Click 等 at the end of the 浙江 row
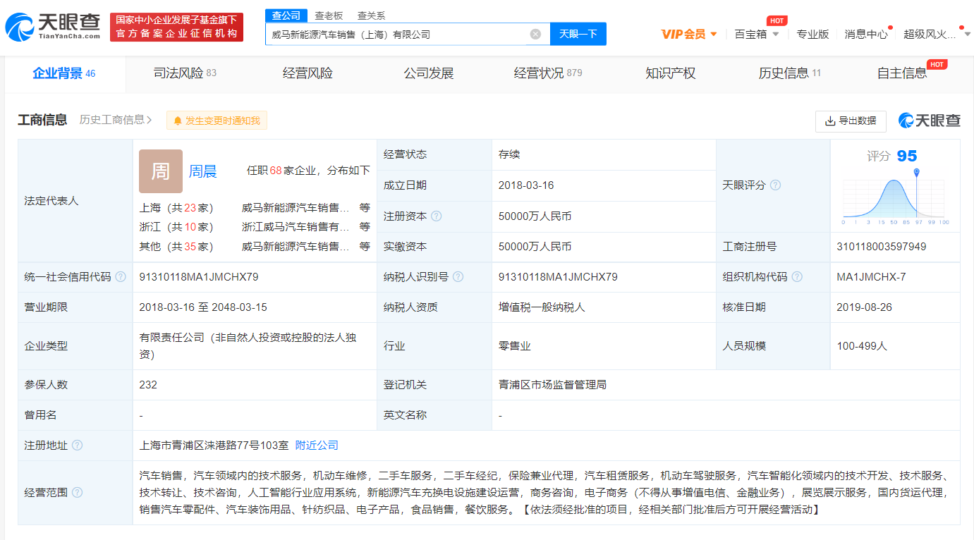Viewport: 974px width, 540px height. 365,227
